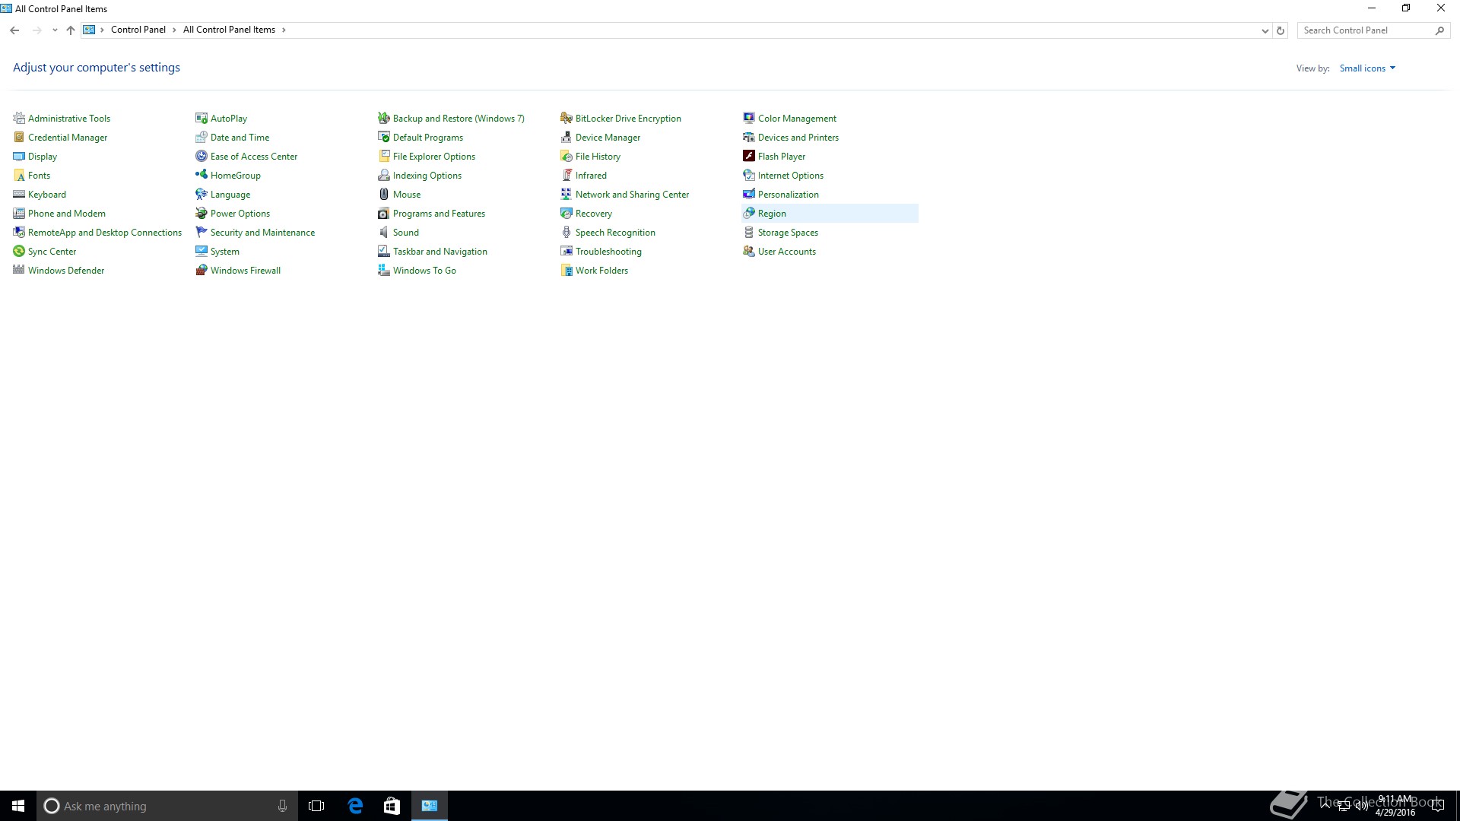Click the Credential Manager icon
1460x821 pixels.
coord(19,137)
